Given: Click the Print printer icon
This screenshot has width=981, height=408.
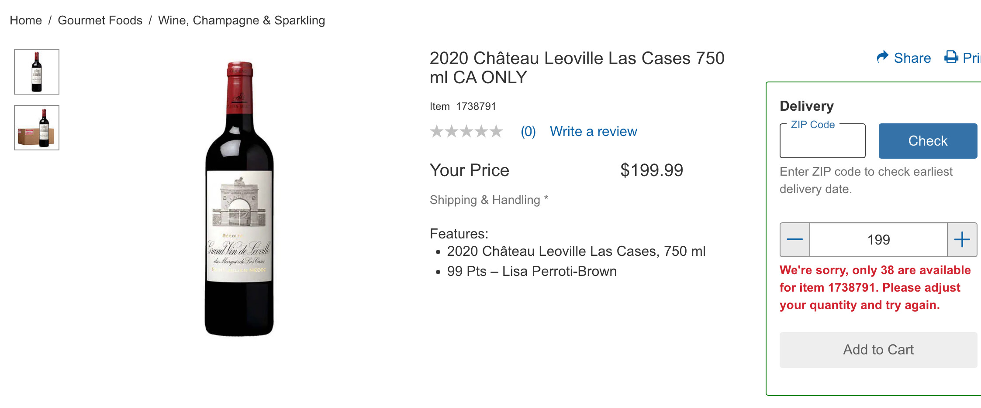Looking at the screenshot, I should point(951,57).
